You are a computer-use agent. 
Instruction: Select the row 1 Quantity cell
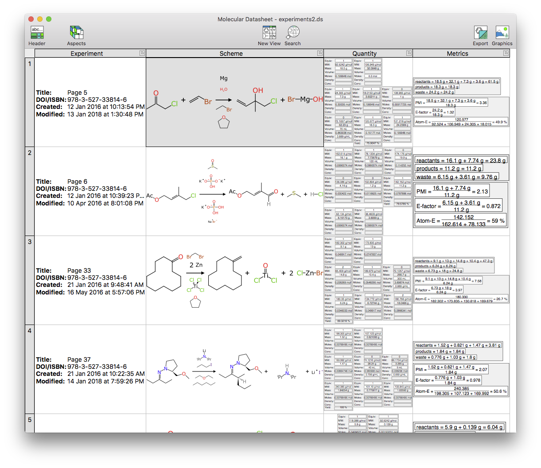(368, 102)
